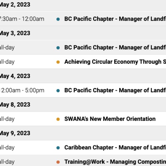Screen dimensions: 166x166
Task: Click teal dot on May 4 event
Action: point(58,91)
